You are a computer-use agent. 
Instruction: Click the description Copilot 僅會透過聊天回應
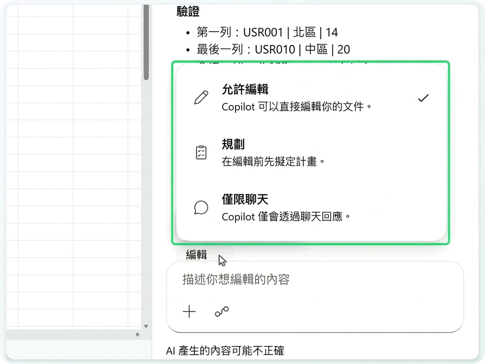coord(286,217)
